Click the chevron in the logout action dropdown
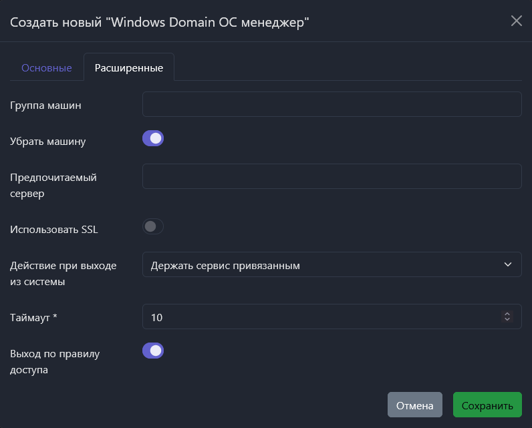Viewport: 532px width, 428px height. click(x=507, y=265)
